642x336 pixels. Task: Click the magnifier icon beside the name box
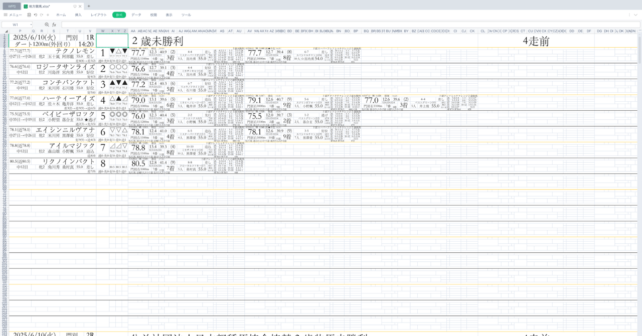[x=47, y=24]
